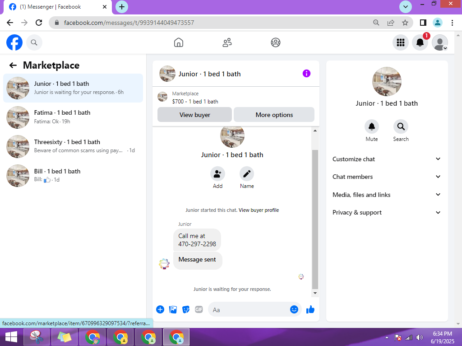Viewport: 462px width, 346px height.
Task: Open the Groups icon in top navigation
Action: (276, 42)
